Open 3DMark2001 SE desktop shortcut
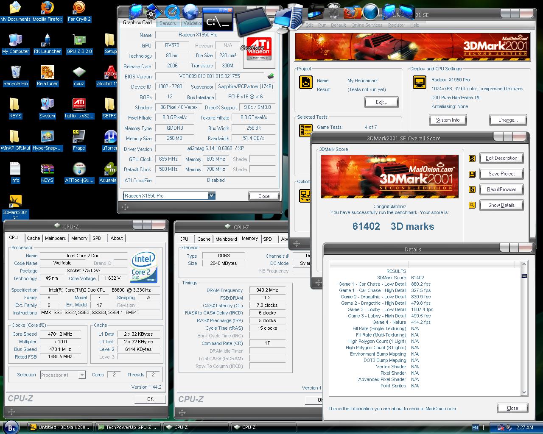This screenshot has width=543, height=434. coord(15,208)
